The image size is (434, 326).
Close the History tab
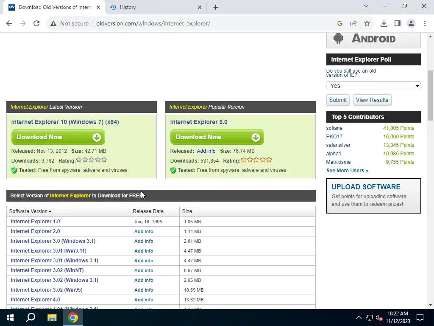[200, 8]
